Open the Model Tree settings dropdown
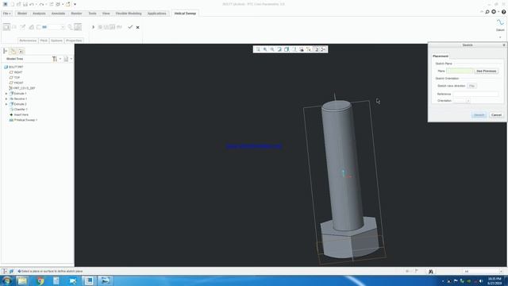The width and height of the screenshot is (508, 286). 56,59
